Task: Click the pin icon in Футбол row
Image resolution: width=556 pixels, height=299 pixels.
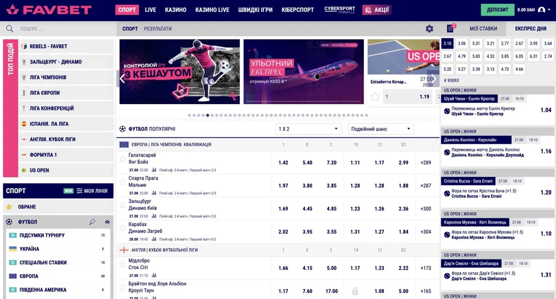Action: point(92,222)
